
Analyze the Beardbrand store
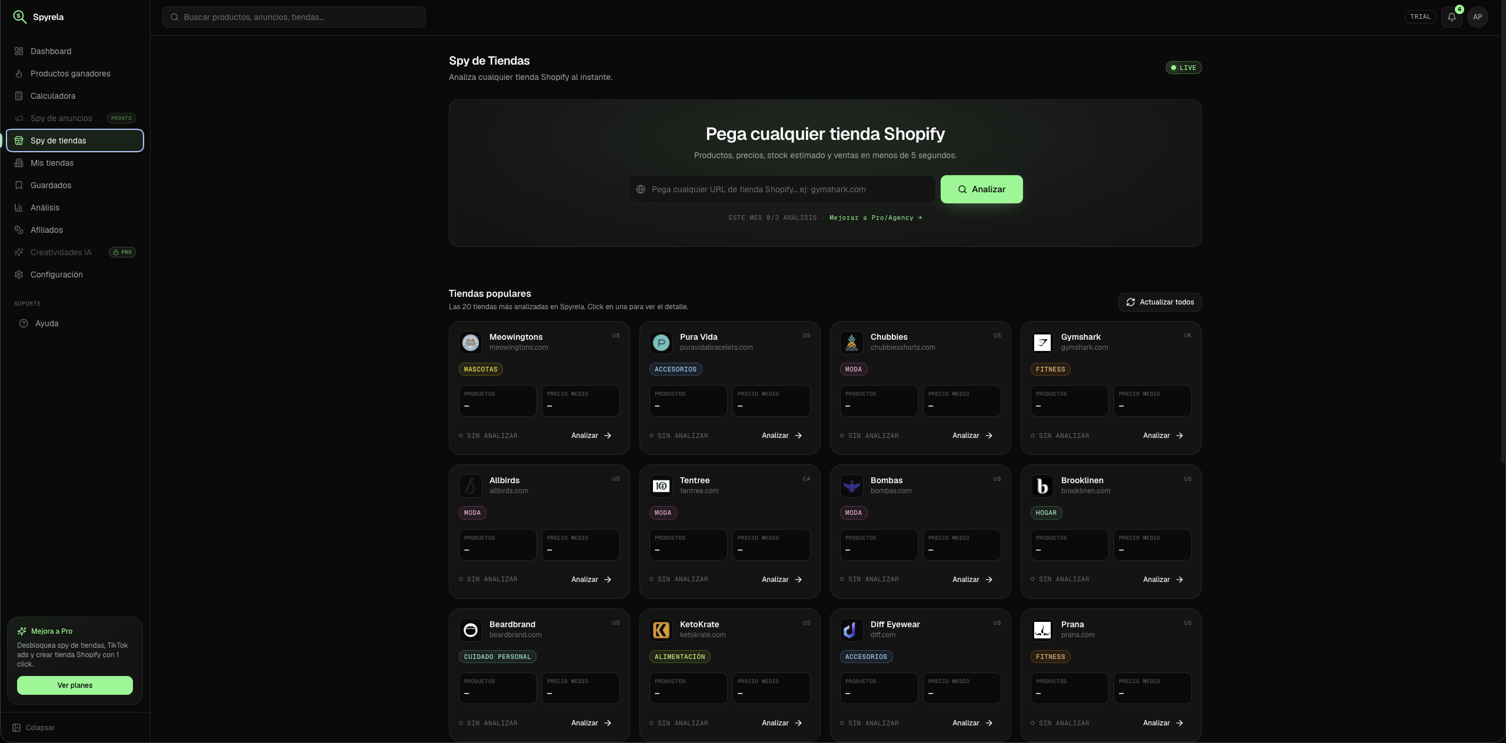click(x=592, y=723)
